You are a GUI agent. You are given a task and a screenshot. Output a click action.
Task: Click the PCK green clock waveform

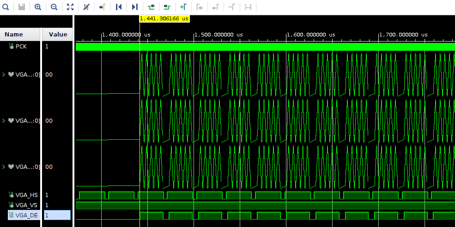(265, 47)
